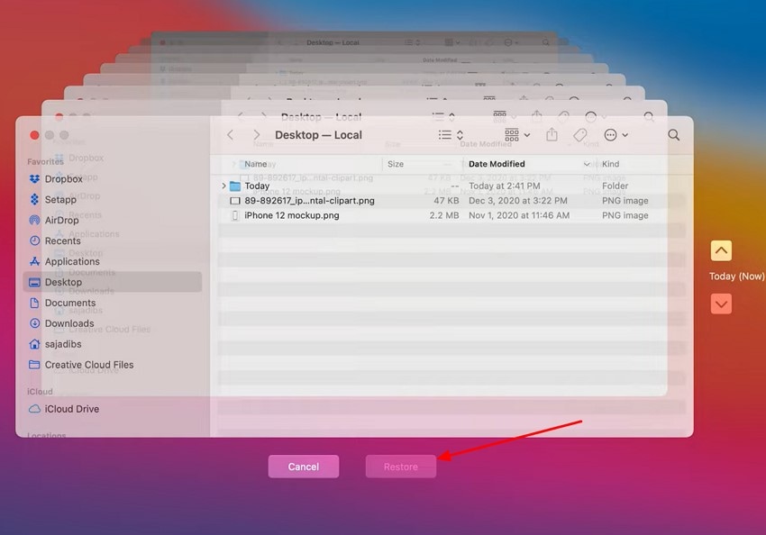Click the iCloud section heading
The height and width of the screenshot is (535, 766).
(40, 392)
